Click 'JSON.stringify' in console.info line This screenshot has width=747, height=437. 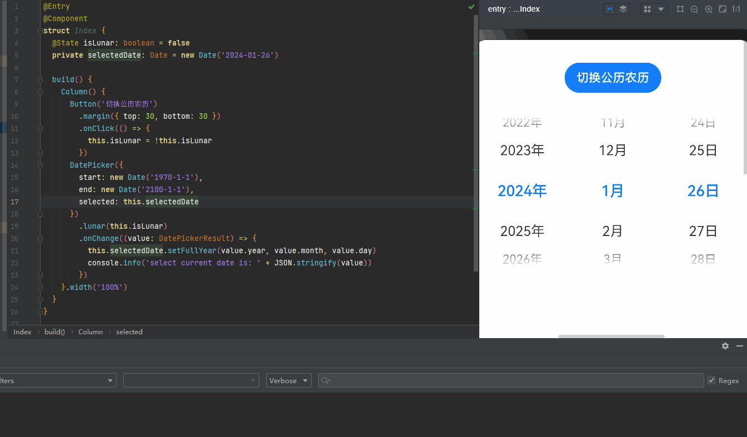[x=305, y=263]
